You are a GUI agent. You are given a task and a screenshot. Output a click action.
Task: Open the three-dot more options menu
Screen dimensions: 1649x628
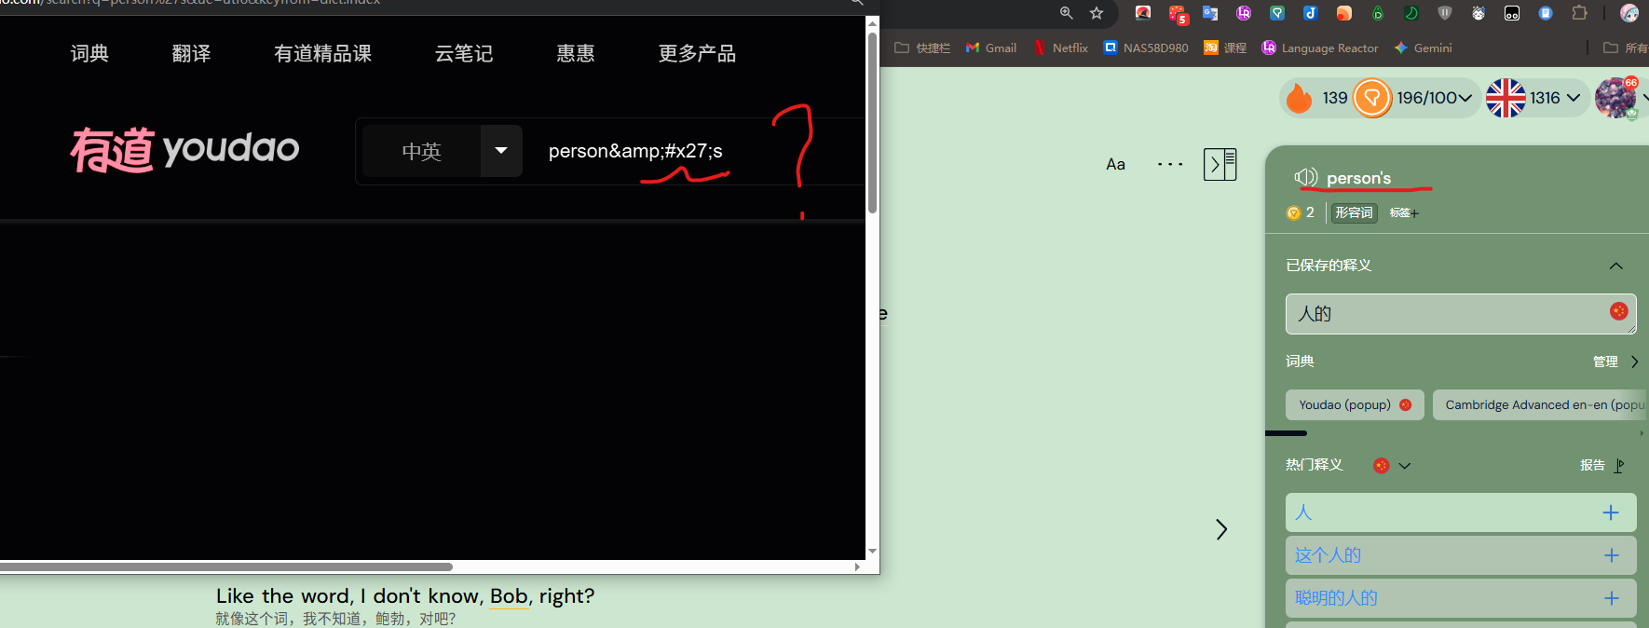[x=1169, y=165]
